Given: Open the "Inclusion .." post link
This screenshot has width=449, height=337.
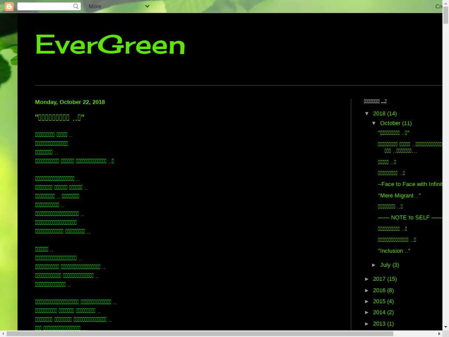Looking at the screenshot, I should tap(394, 251).
